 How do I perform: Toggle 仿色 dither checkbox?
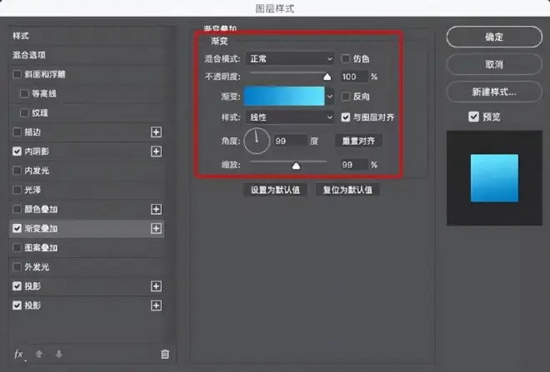[x=346, y=58]
